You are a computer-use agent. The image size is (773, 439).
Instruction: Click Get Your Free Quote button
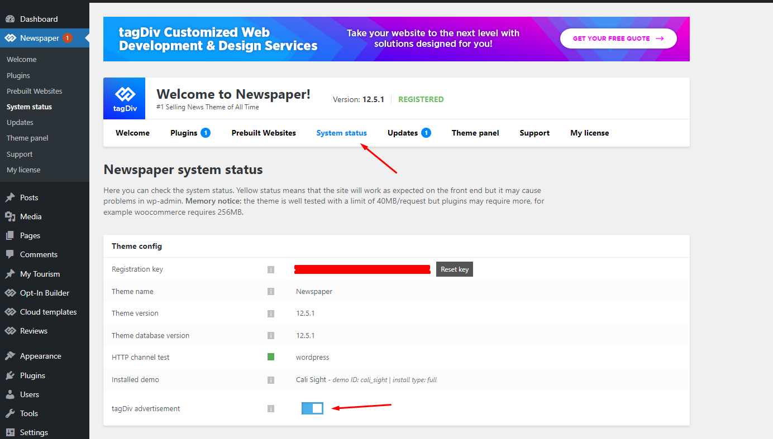tap(618, 38)
